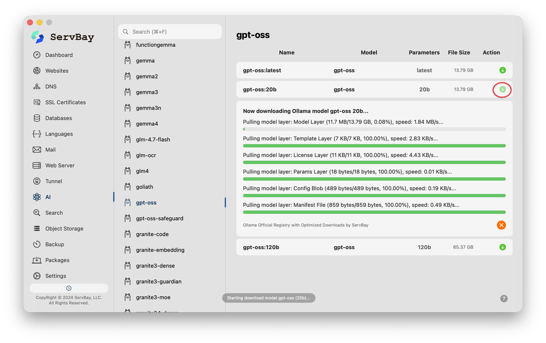Click the Model Layer progress bar
The width and height of the screenshot is (546, 343).
pyautogui.click(x=375, y=129)
